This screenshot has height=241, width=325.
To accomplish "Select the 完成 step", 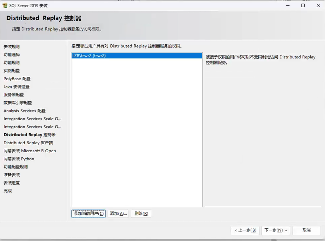I will click(8, 191).
